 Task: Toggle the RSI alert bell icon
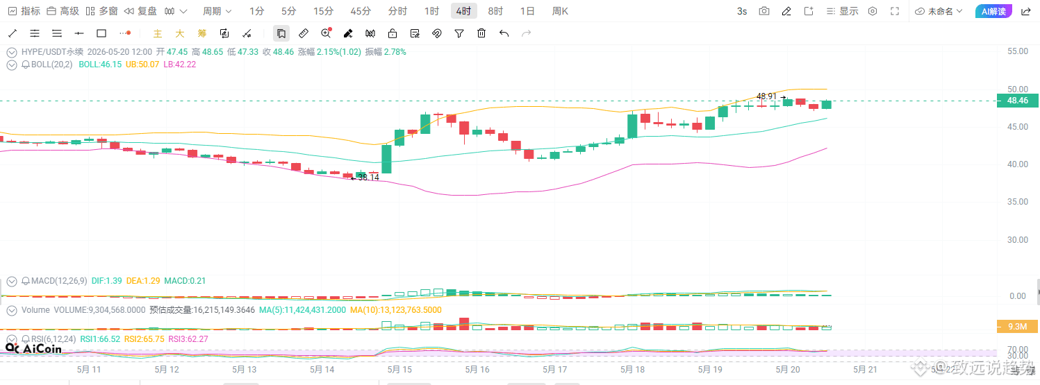tap(26, 339)
